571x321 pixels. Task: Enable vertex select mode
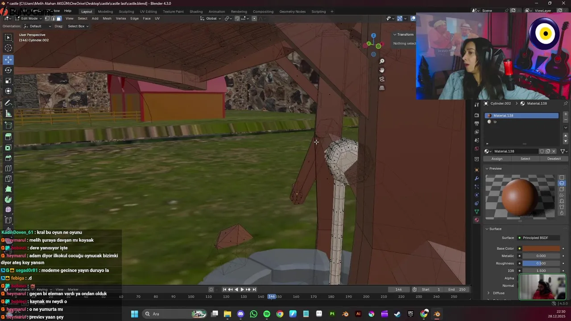click(47, 19)
